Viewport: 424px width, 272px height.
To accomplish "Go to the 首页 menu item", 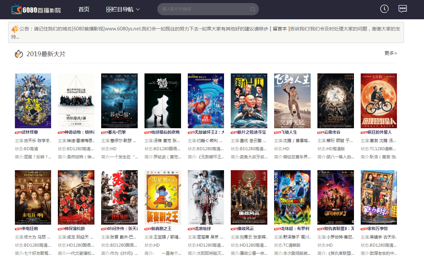I will click(x=84, y=9).
